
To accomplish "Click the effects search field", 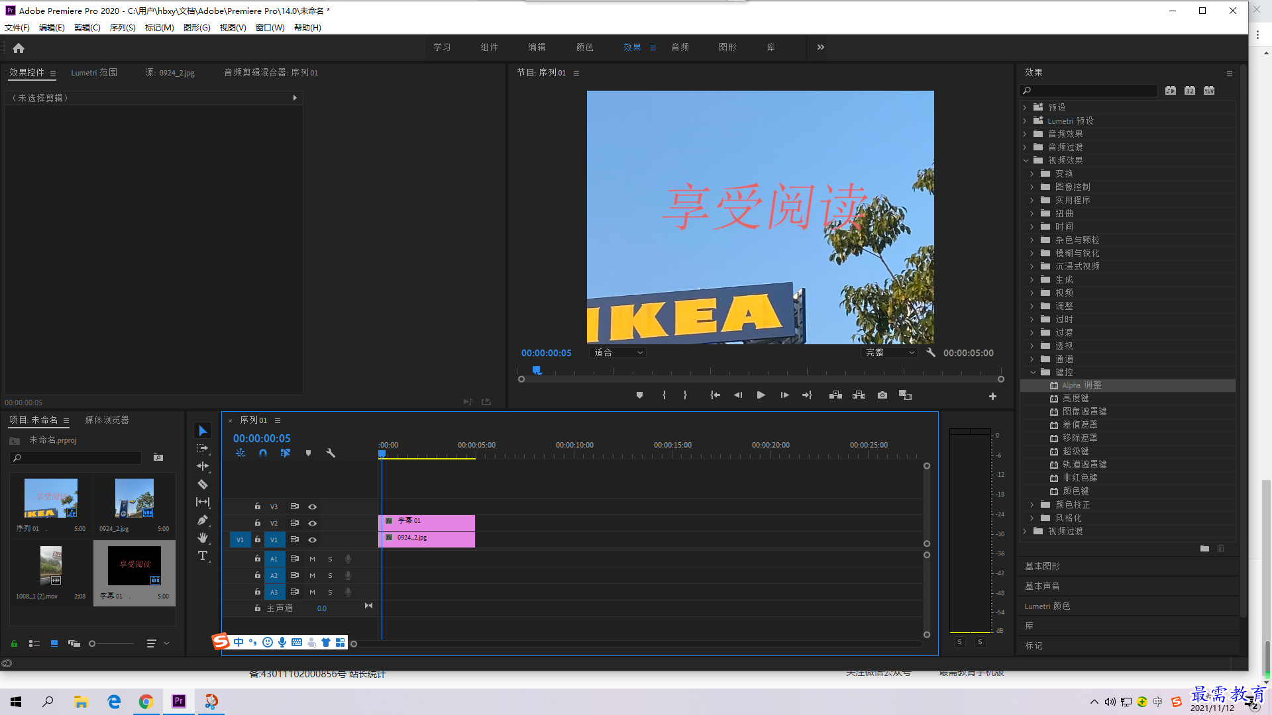I will [x=1089, y=91].
